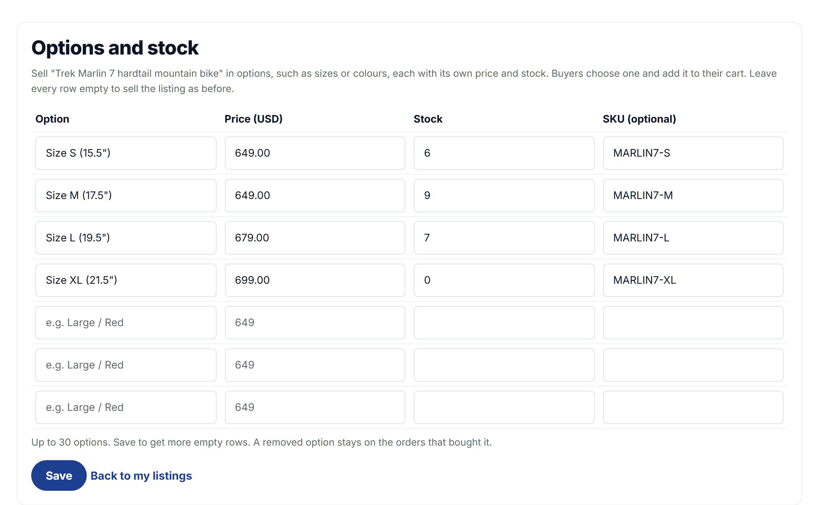Click the last empty option field
Image resolution: width=819 pixels, height=505 pixels.
point(126,407)
